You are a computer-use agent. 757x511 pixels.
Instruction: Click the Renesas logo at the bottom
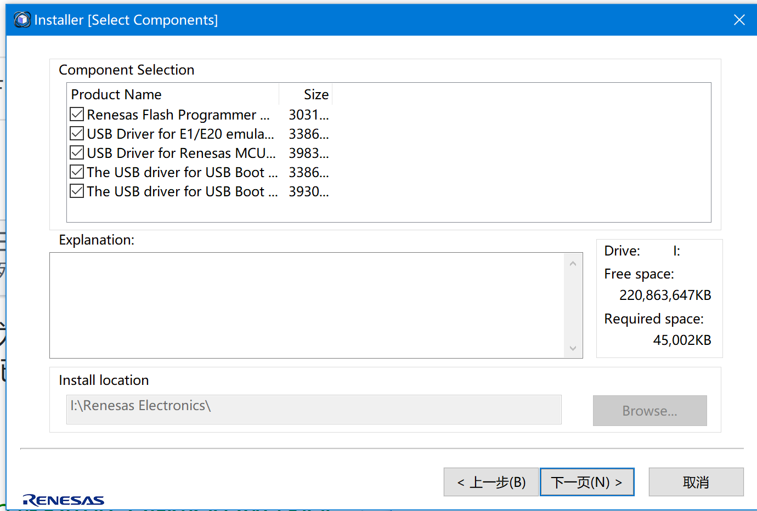[x=64, y=500]
